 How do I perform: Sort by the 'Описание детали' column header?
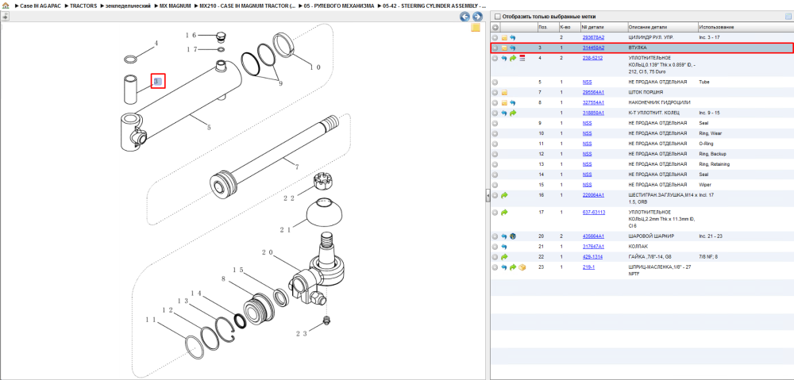click(661, 27)
